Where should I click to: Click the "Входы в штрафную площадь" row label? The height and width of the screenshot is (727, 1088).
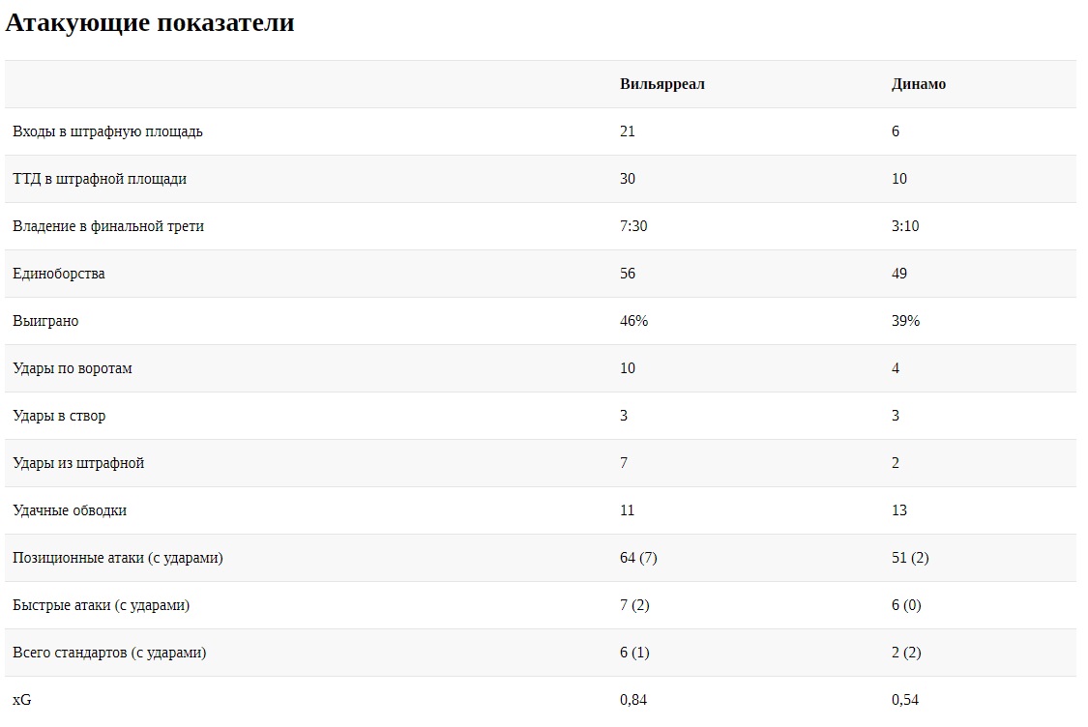pos(107,131)
